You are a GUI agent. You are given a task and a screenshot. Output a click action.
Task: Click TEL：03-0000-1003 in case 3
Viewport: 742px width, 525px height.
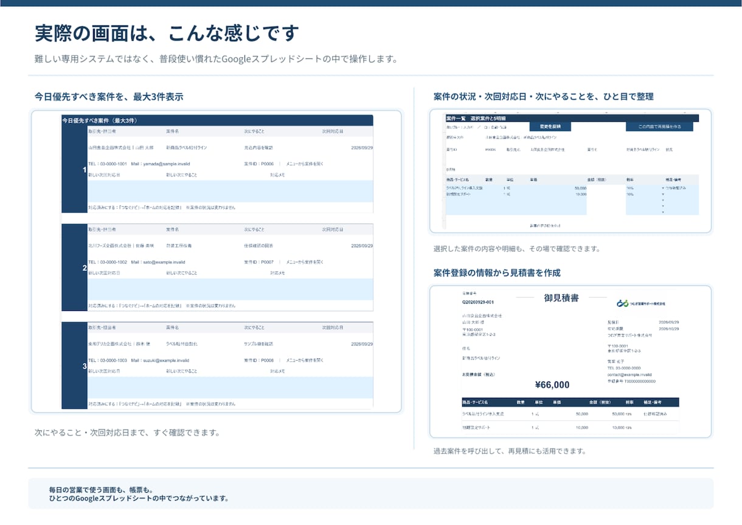(108, 360)
